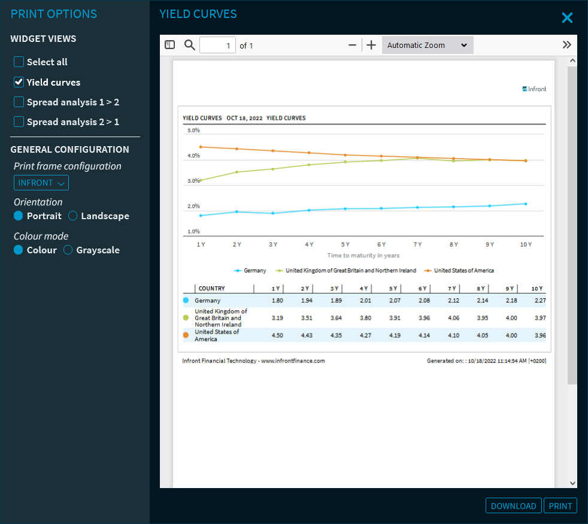Check Spread analysis 2 > 1
Image resolution: width=588 pixels, height=524 pixels.
tap(19, 122)
